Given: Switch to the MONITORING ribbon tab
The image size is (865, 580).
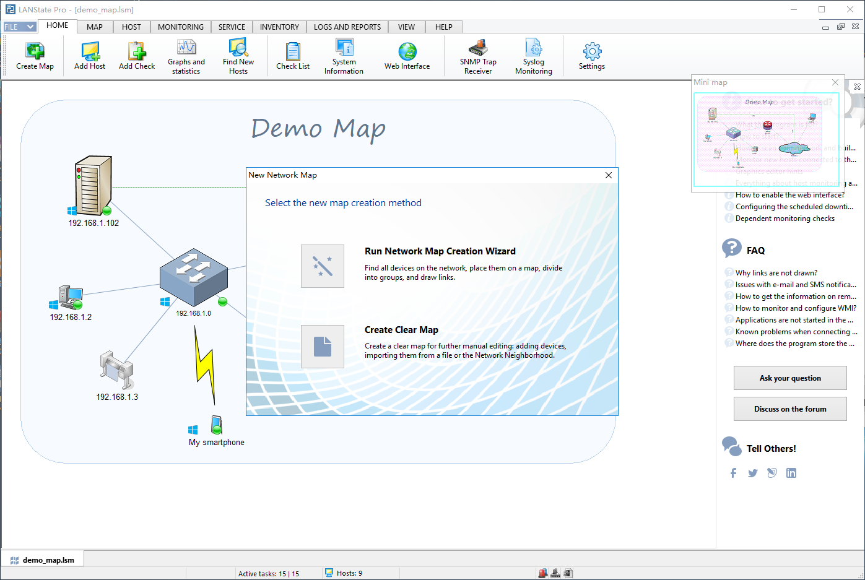Looking at the screenshot, I should 180,27.
